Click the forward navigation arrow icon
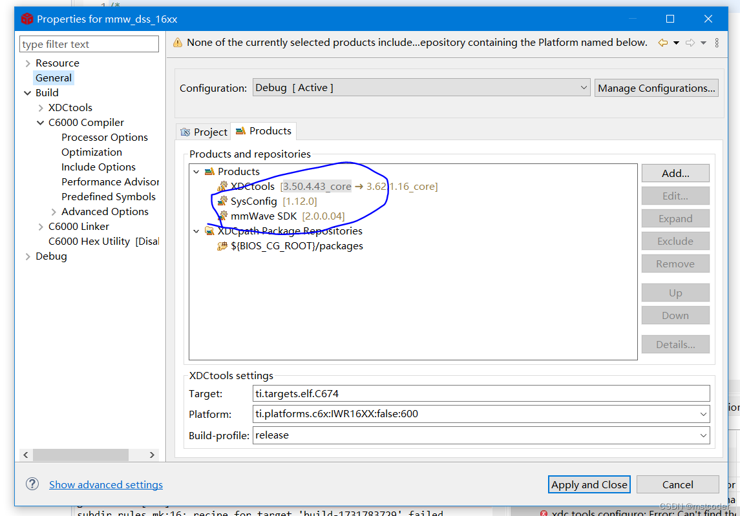 [690, 43]
